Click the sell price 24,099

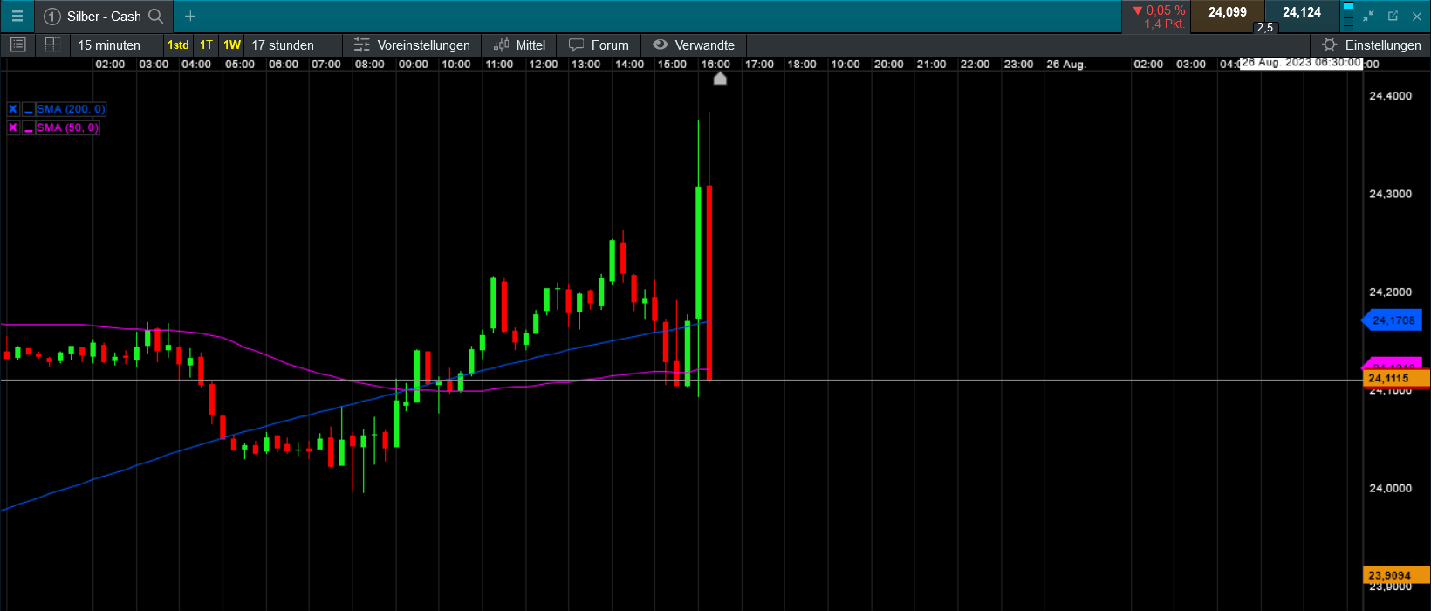(x=1227, y=12)
